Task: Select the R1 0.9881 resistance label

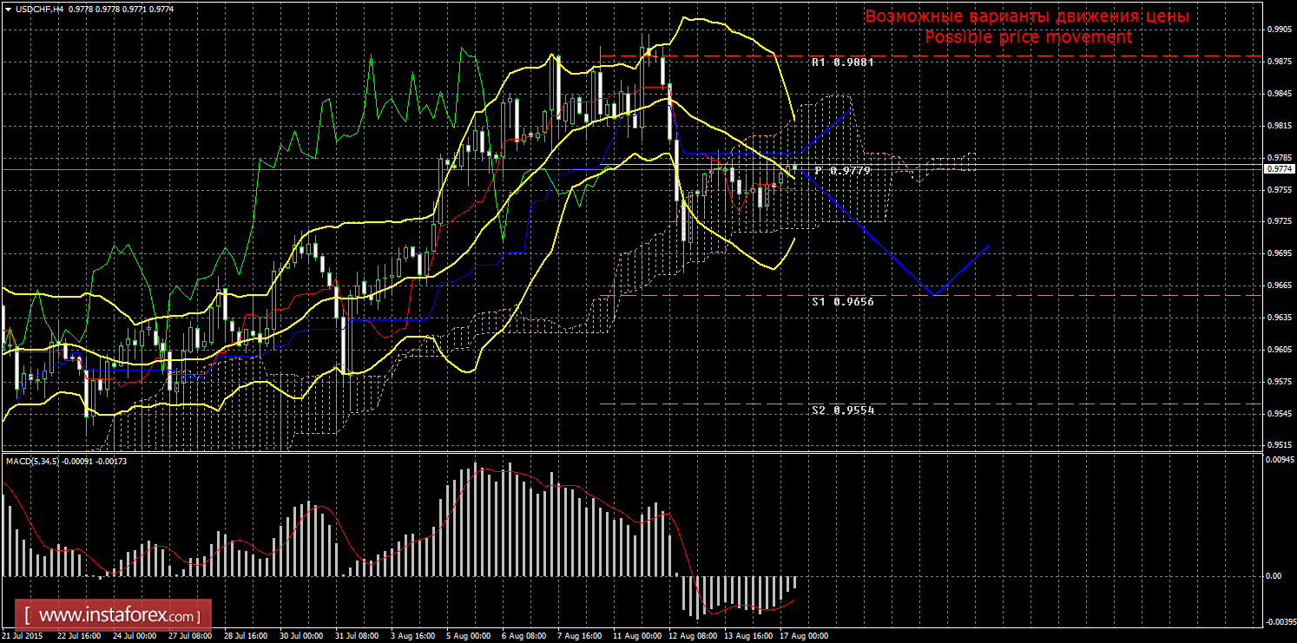Action: pos(842,62)
